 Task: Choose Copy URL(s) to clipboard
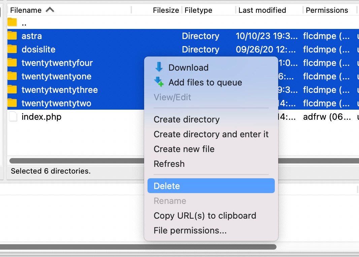[x=205, y=216]
